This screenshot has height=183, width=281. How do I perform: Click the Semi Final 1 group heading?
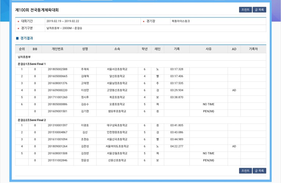pyautogui.click(x=32, y=64)
